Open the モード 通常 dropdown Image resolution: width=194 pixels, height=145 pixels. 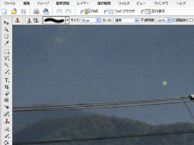click(x=126, y=21)
